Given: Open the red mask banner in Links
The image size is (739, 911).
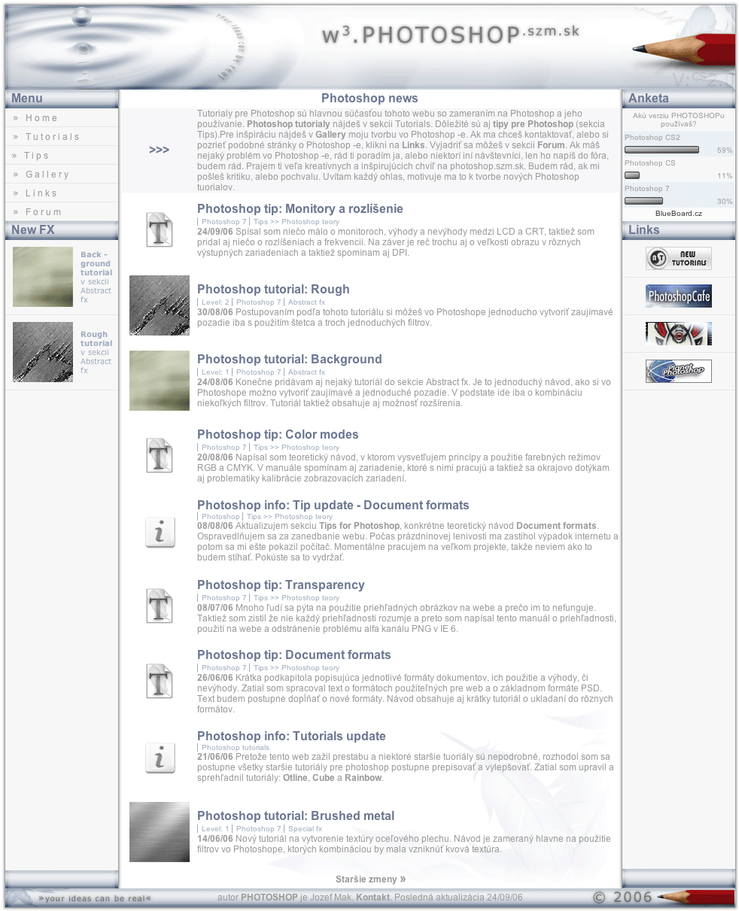Looking at the screenshot, I should pyautogui.click(x=678, y=334).
